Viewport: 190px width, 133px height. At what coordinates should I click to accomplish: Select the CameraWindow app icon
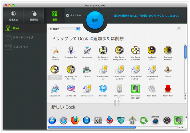[x=103, y=70]
